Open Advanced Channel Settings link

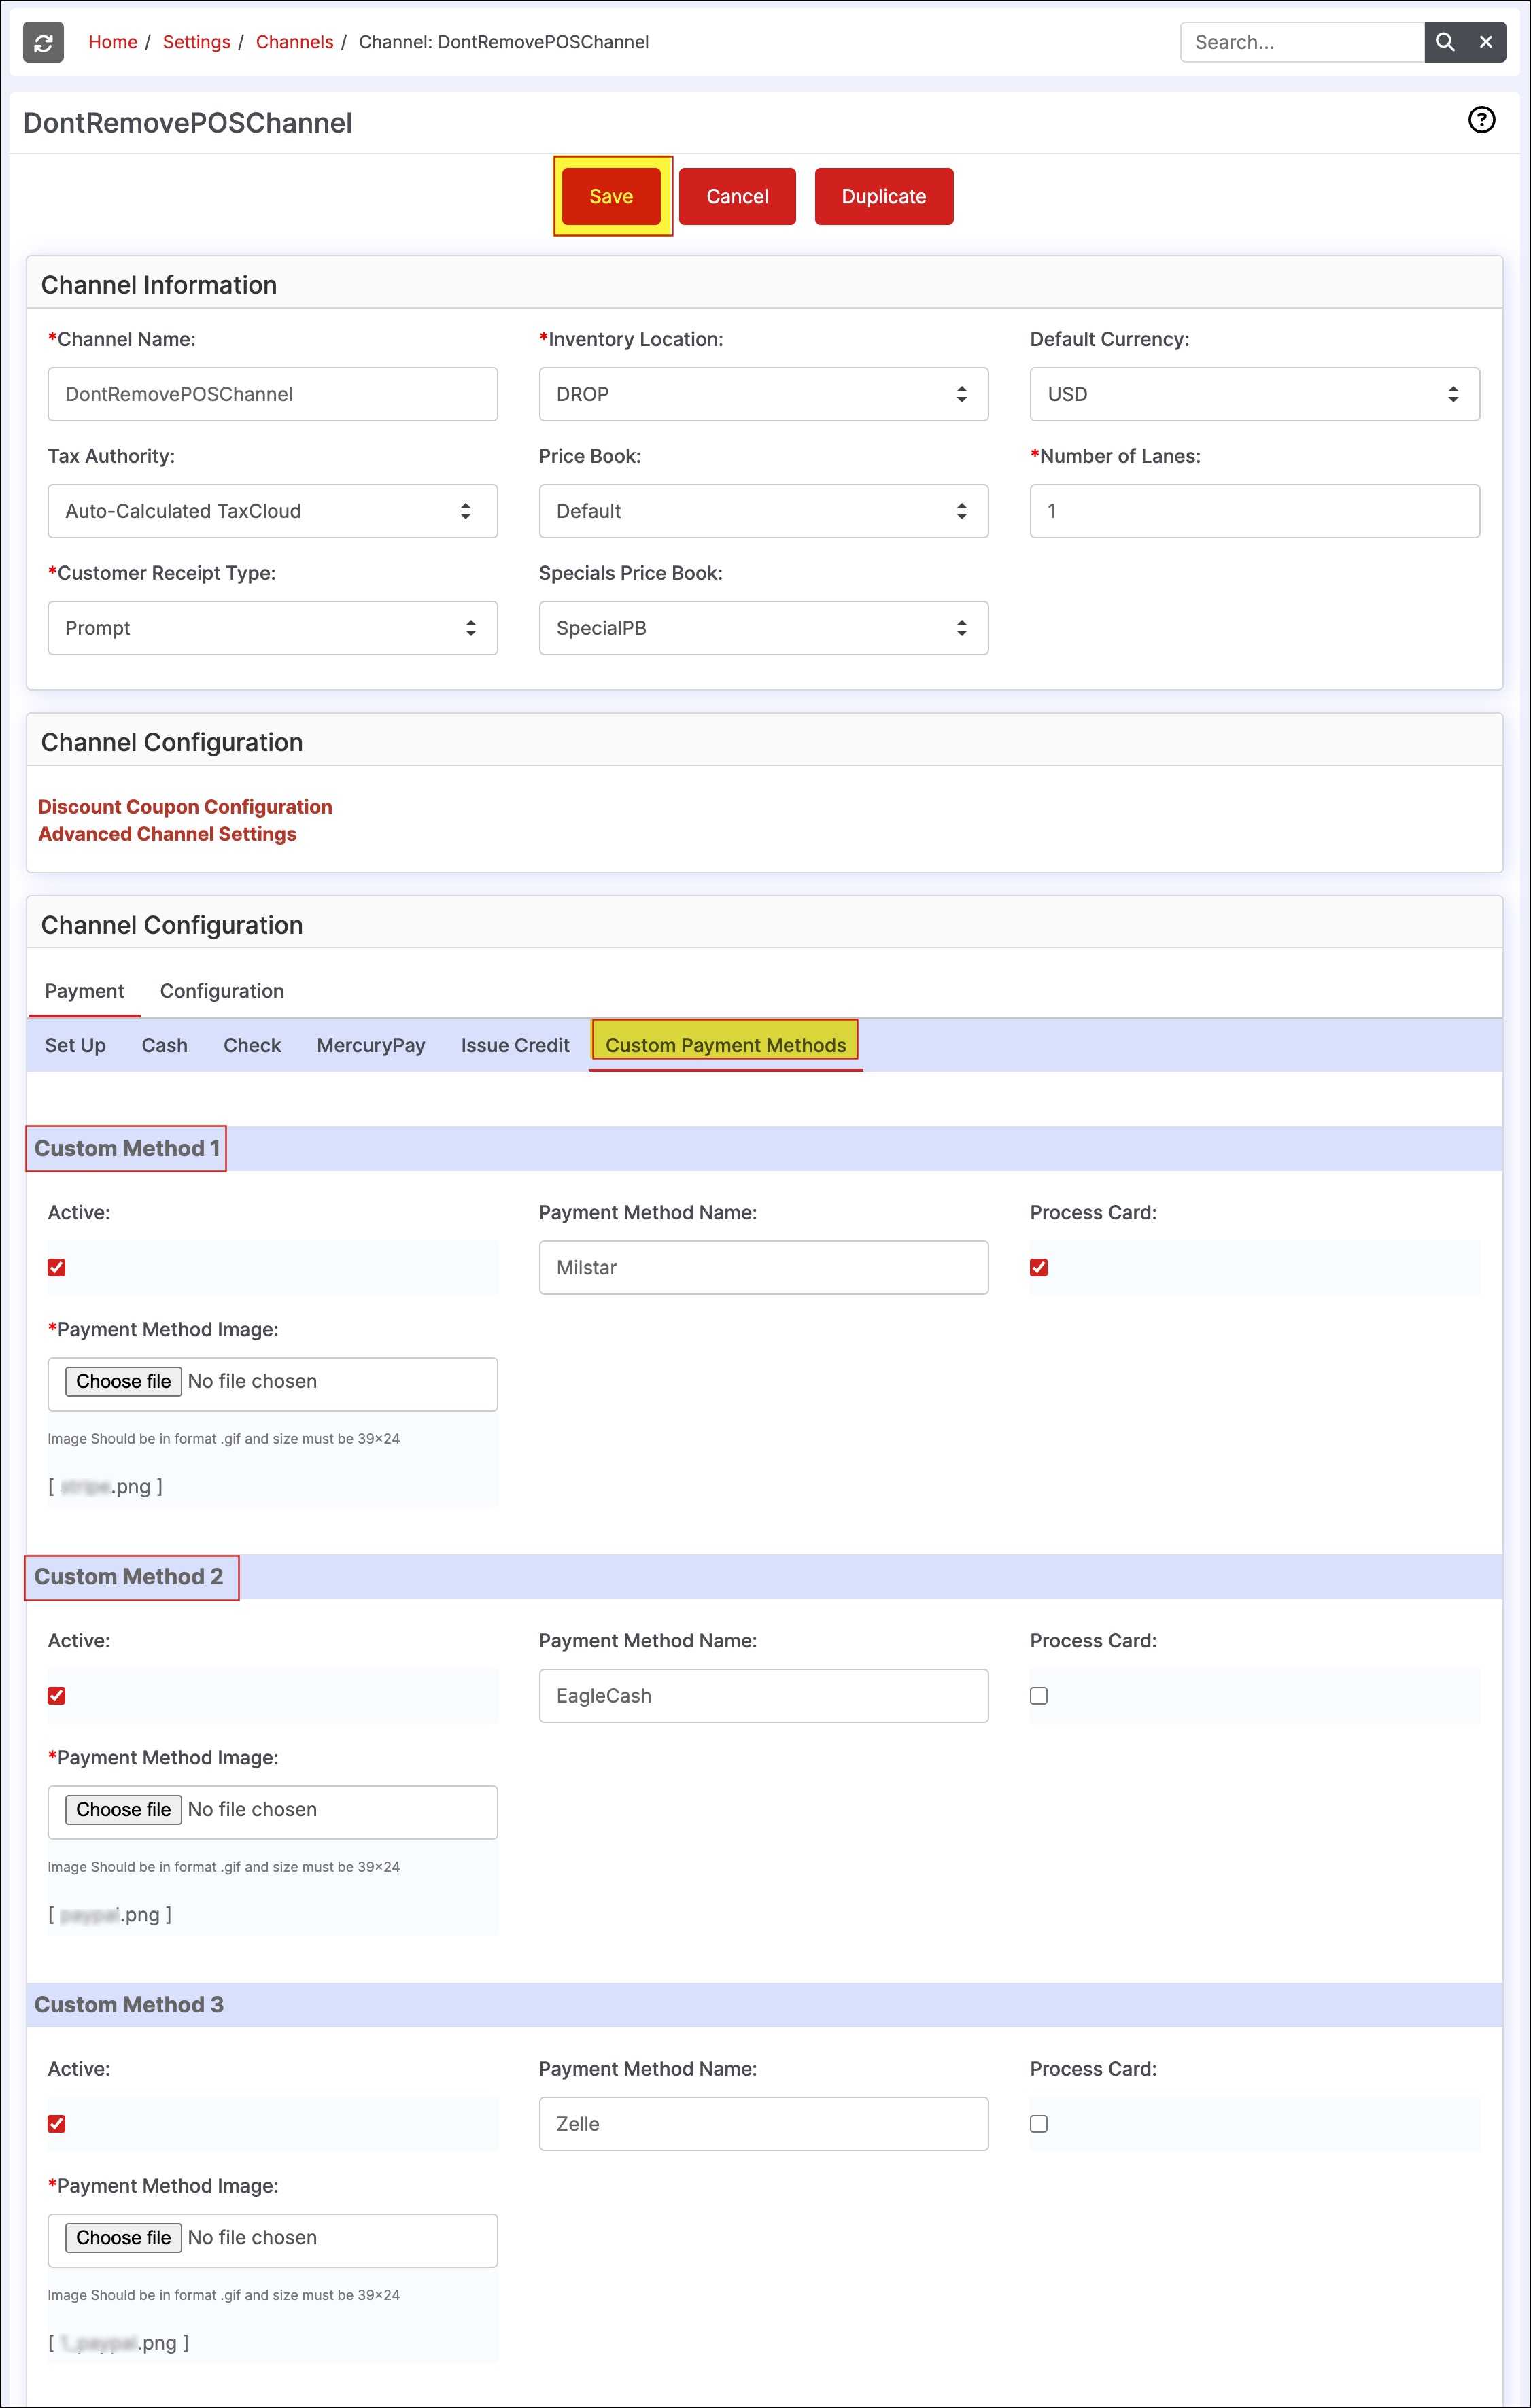click(x=167, y=834)
